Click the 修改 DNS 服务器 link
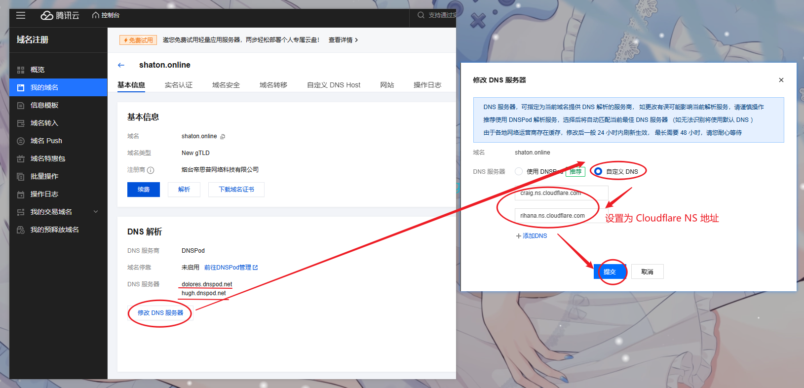Screen dimensions: 804x388 click(160, 313)
